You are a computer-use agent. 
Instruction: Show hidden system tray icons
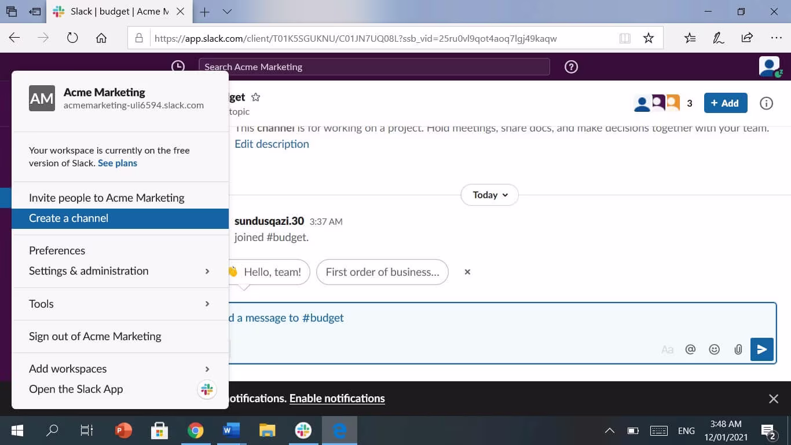click(x=610, y=431)
